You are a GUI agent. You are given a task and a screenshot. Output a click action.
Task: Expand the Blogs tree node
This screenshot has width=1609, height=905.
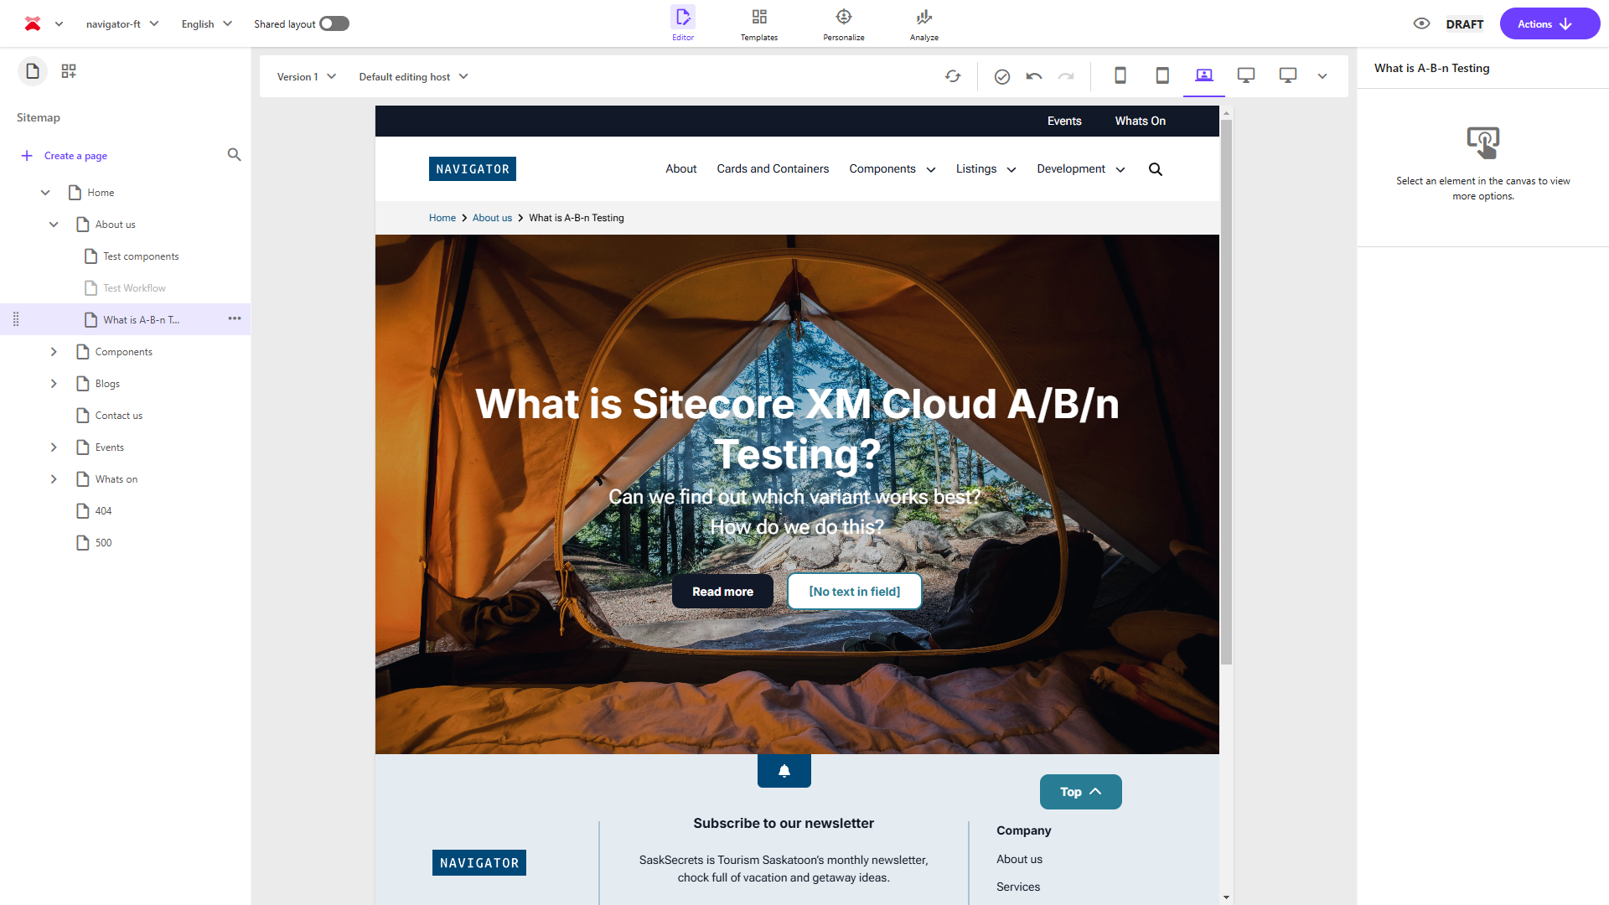tap(54, 384)
